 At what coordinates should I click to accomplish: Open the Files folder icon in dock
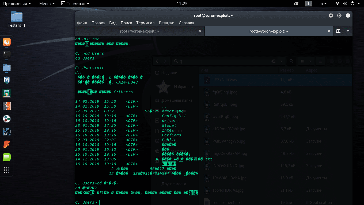tap(7, 68)
